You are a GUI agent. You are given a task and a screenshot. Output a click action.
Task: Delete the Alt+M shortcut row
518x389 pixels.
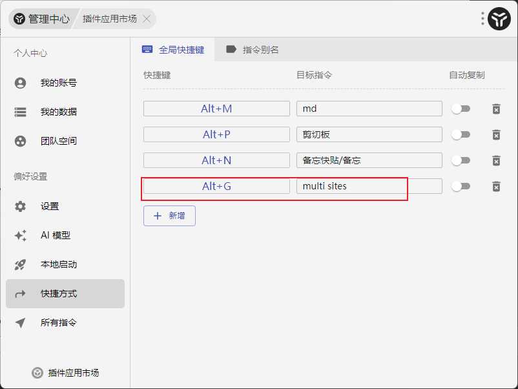[496, 109]
